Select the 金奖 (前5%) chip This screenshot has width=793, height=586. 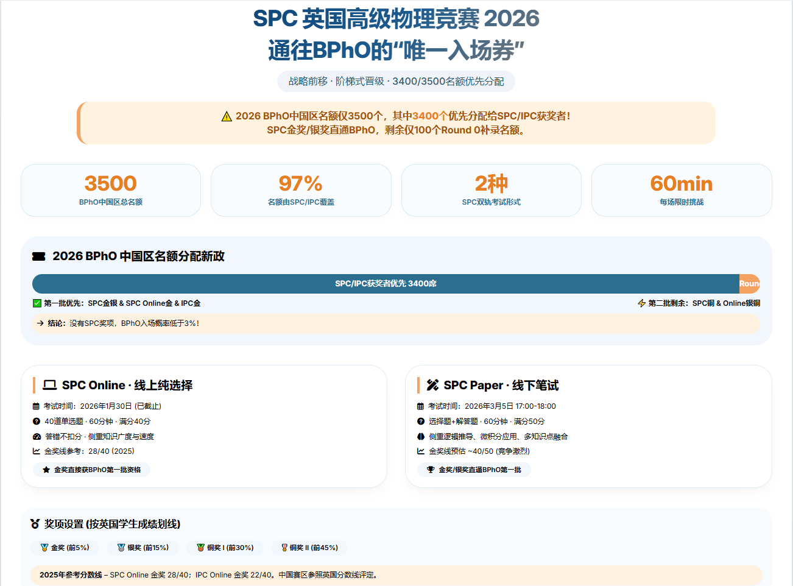coord(65,548)
